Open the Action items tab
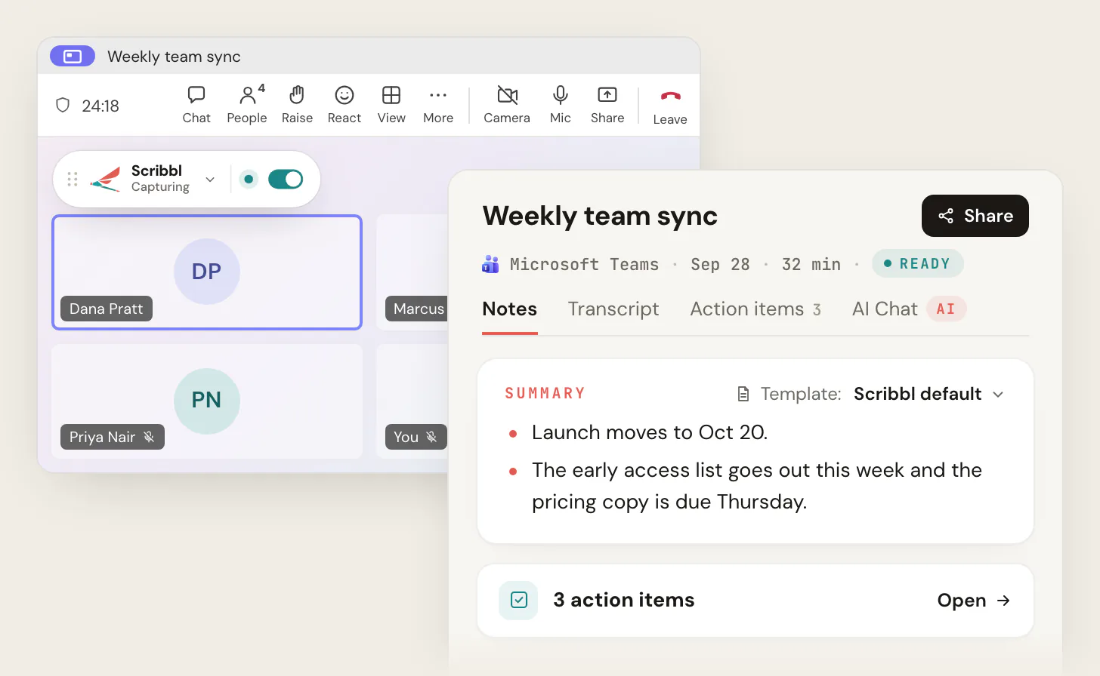 [x=755, y=309]
